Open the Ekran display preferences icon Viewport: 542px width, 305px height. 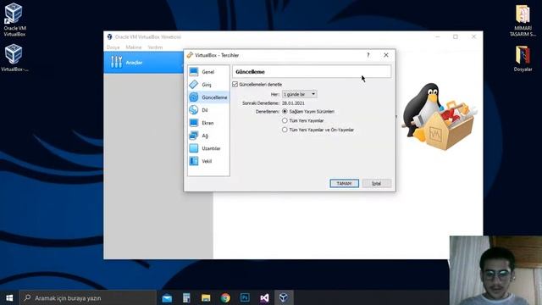point(194,123)
